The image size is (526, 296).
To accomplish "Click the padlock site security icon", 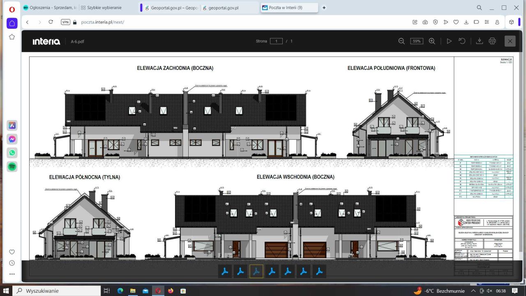I will [75, 22].
